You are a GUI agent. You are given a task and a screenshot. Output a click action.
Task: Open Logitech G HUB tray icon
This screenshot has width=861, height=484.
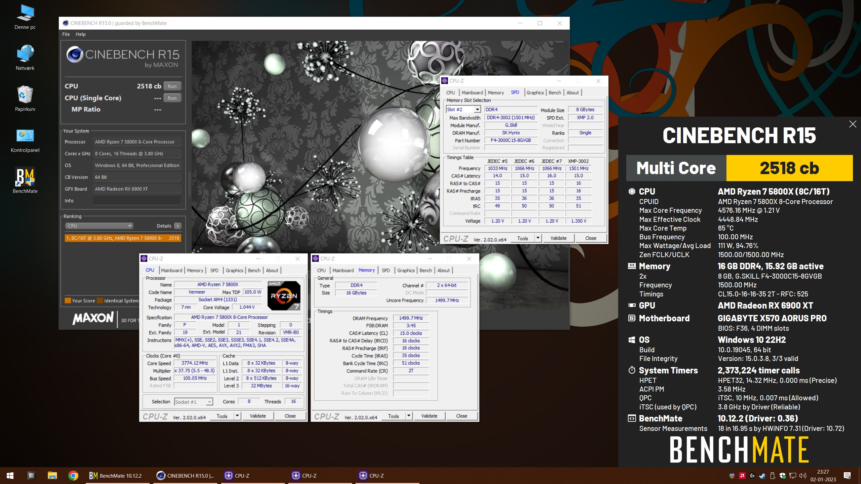coord(752,476)
